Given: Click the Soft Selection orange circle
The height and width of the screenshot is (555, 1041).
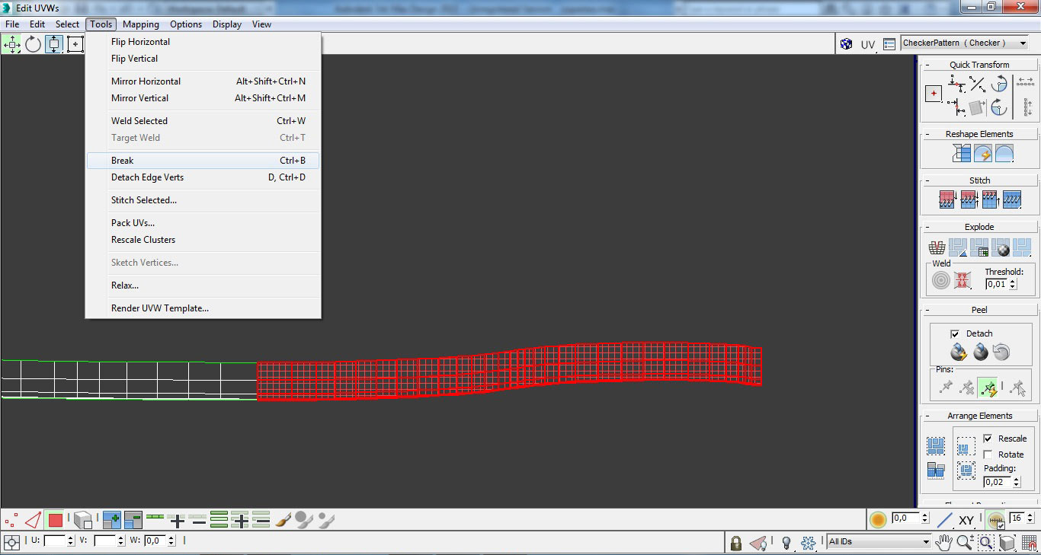Looking at the screenshot, I should [x=878, y=520].
